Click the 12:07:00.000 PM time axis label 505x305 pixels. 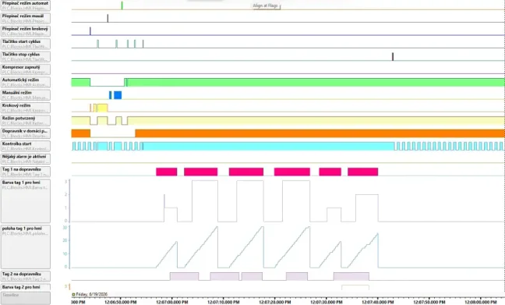pos(172,302)
